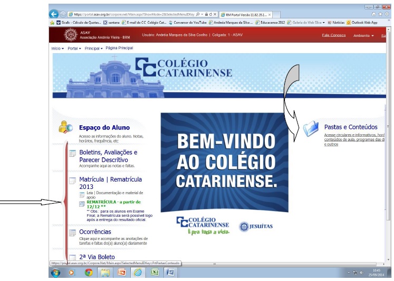
Task: Open the Sicalc - Cálculo de Quotas bookmark
Action: (79, 23)
